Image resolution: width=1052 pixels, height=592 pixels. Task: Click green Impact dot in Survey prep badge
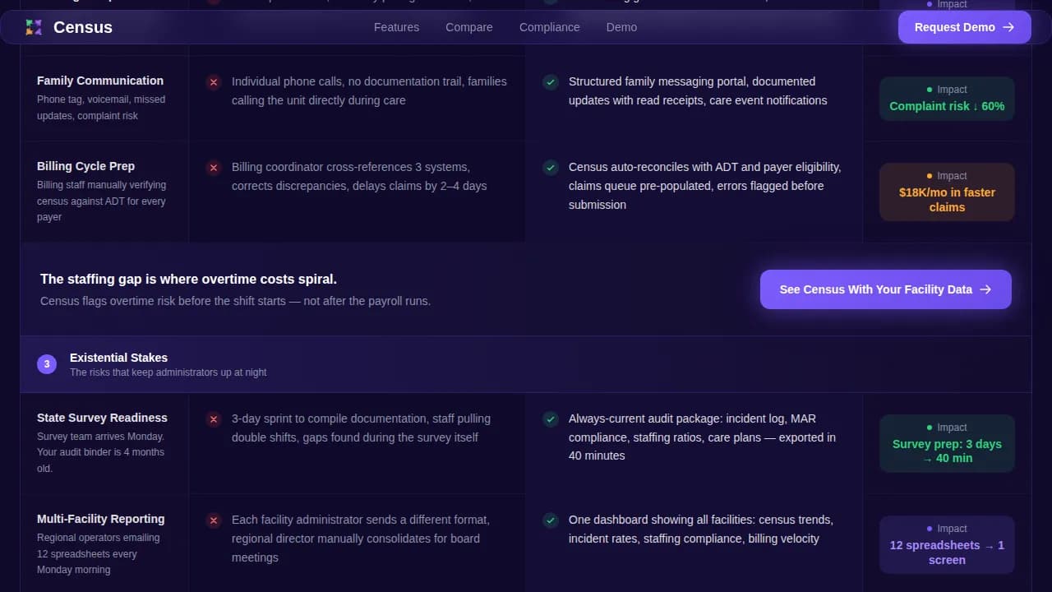click(930, 428)
